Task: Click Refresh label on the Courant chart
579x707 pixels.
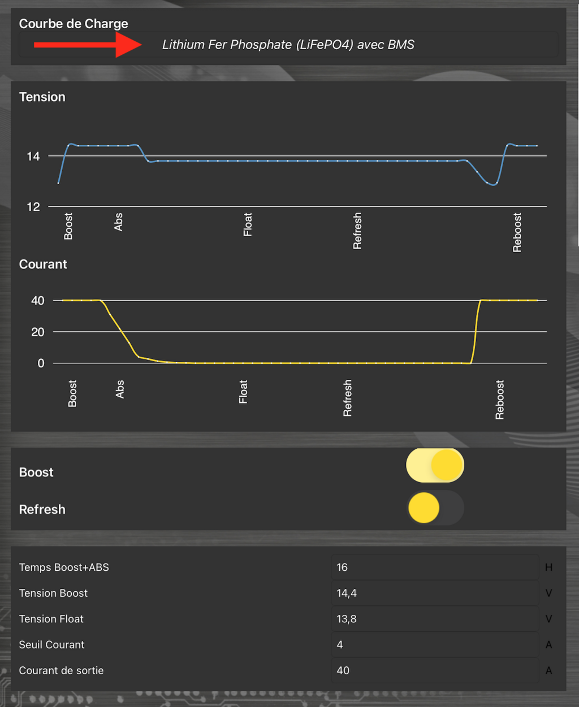Action: pyautogui.click(x=348, y=398)
